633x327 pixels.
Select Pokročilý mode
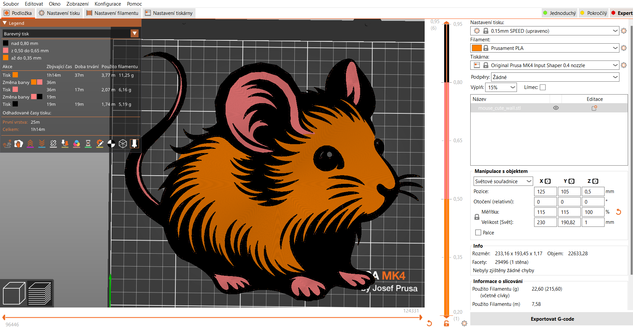click(x=594, y=13)
